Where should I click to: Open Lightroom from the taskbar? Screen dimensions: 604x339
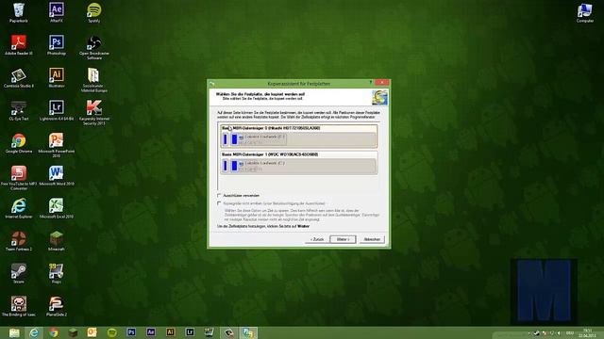[190, 332]
